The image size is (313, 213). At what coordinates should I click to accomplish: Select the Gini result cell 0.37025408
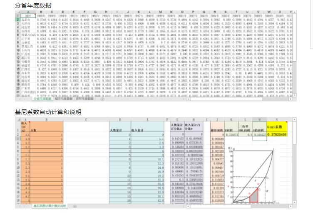click(277, 134)
